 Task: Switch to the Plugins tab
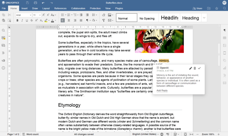click(119, 8)
